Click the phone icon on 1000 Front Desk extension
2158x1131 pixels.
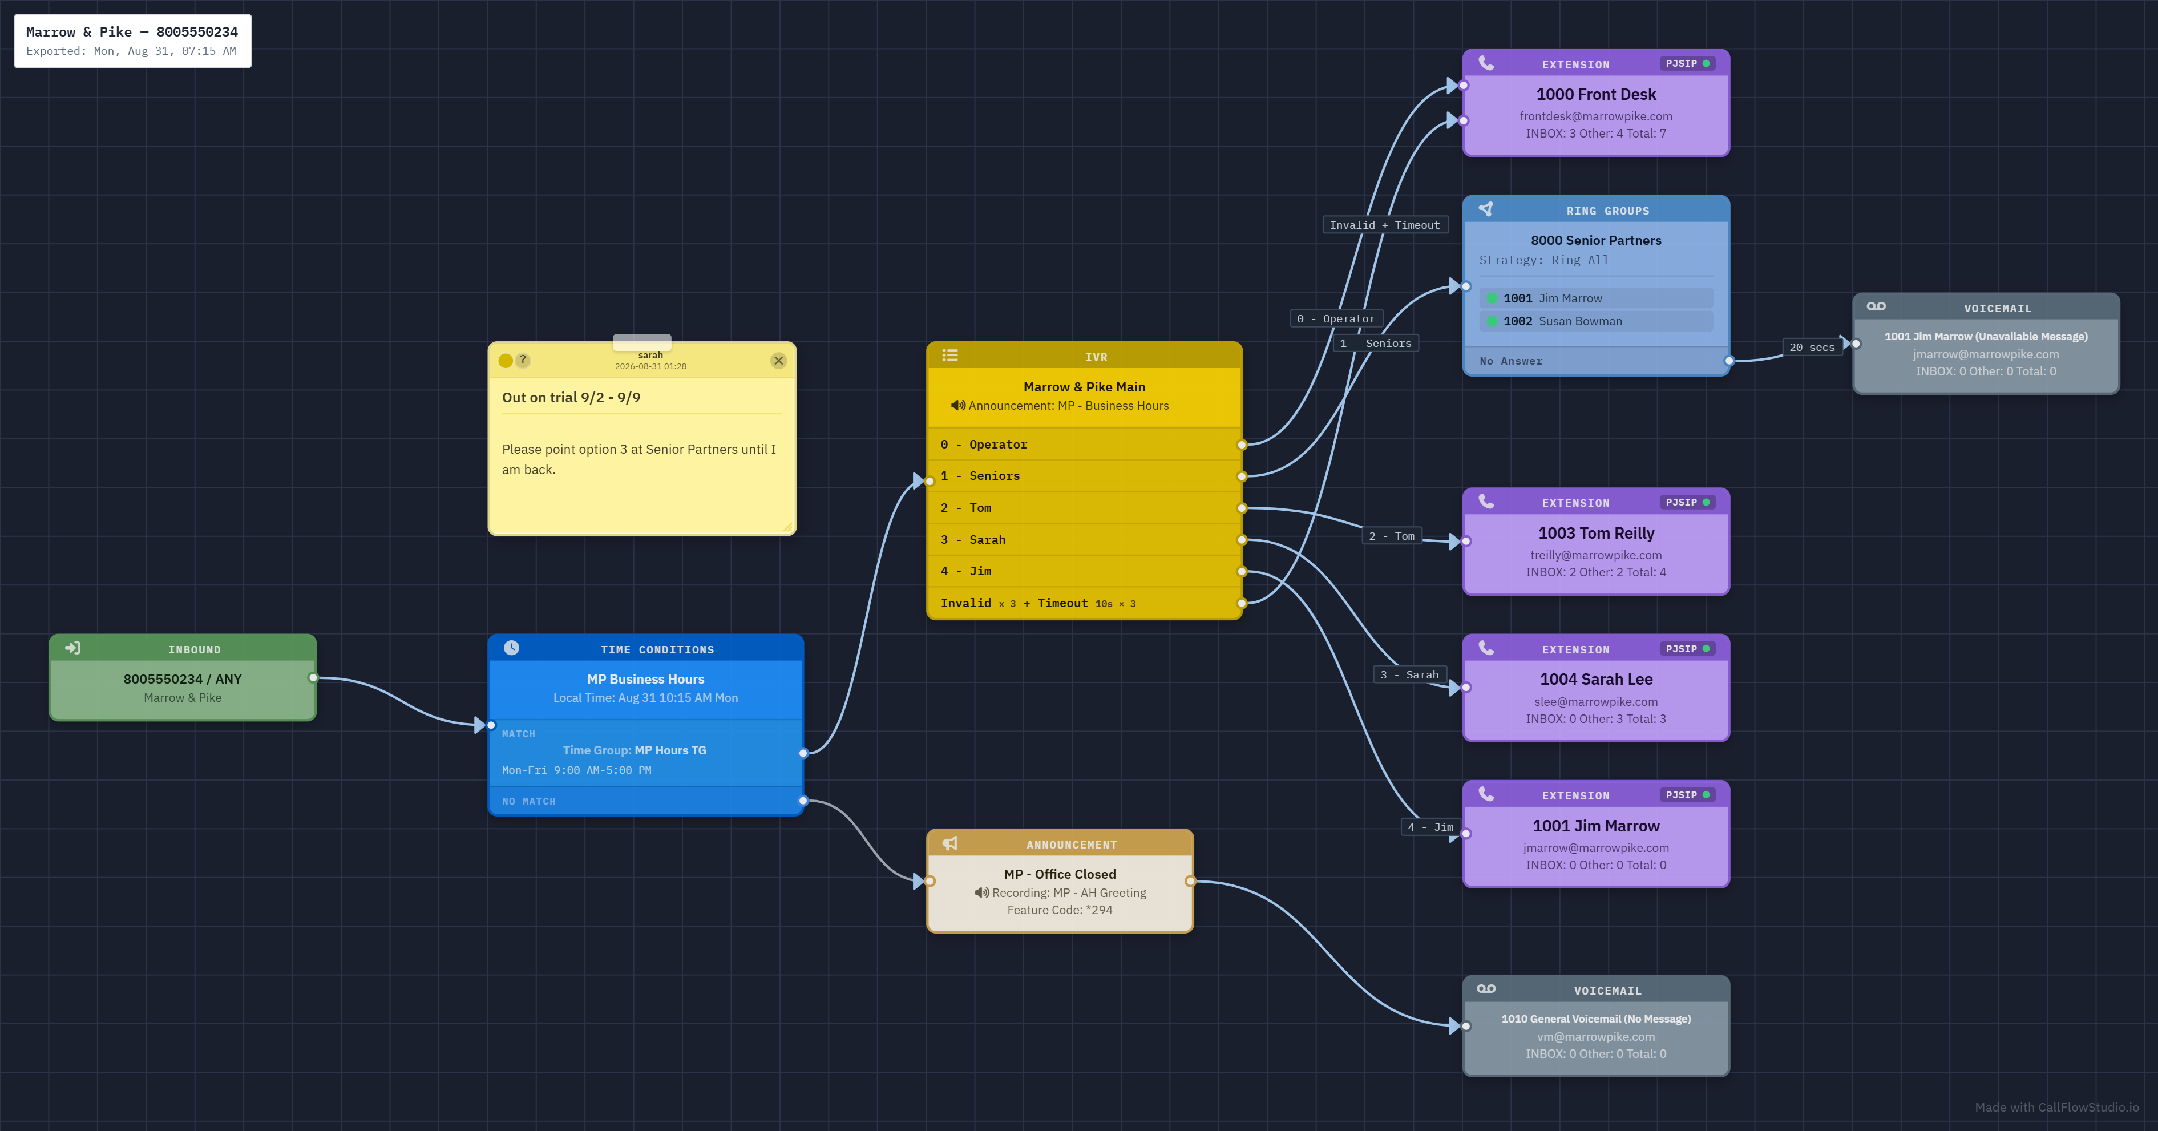tap(1486, 63)
